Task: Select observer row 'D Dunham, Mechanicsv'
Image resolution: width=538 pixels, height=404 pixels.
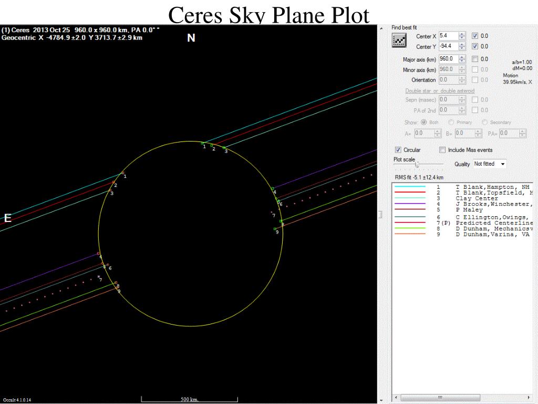Action: (462, 228)
